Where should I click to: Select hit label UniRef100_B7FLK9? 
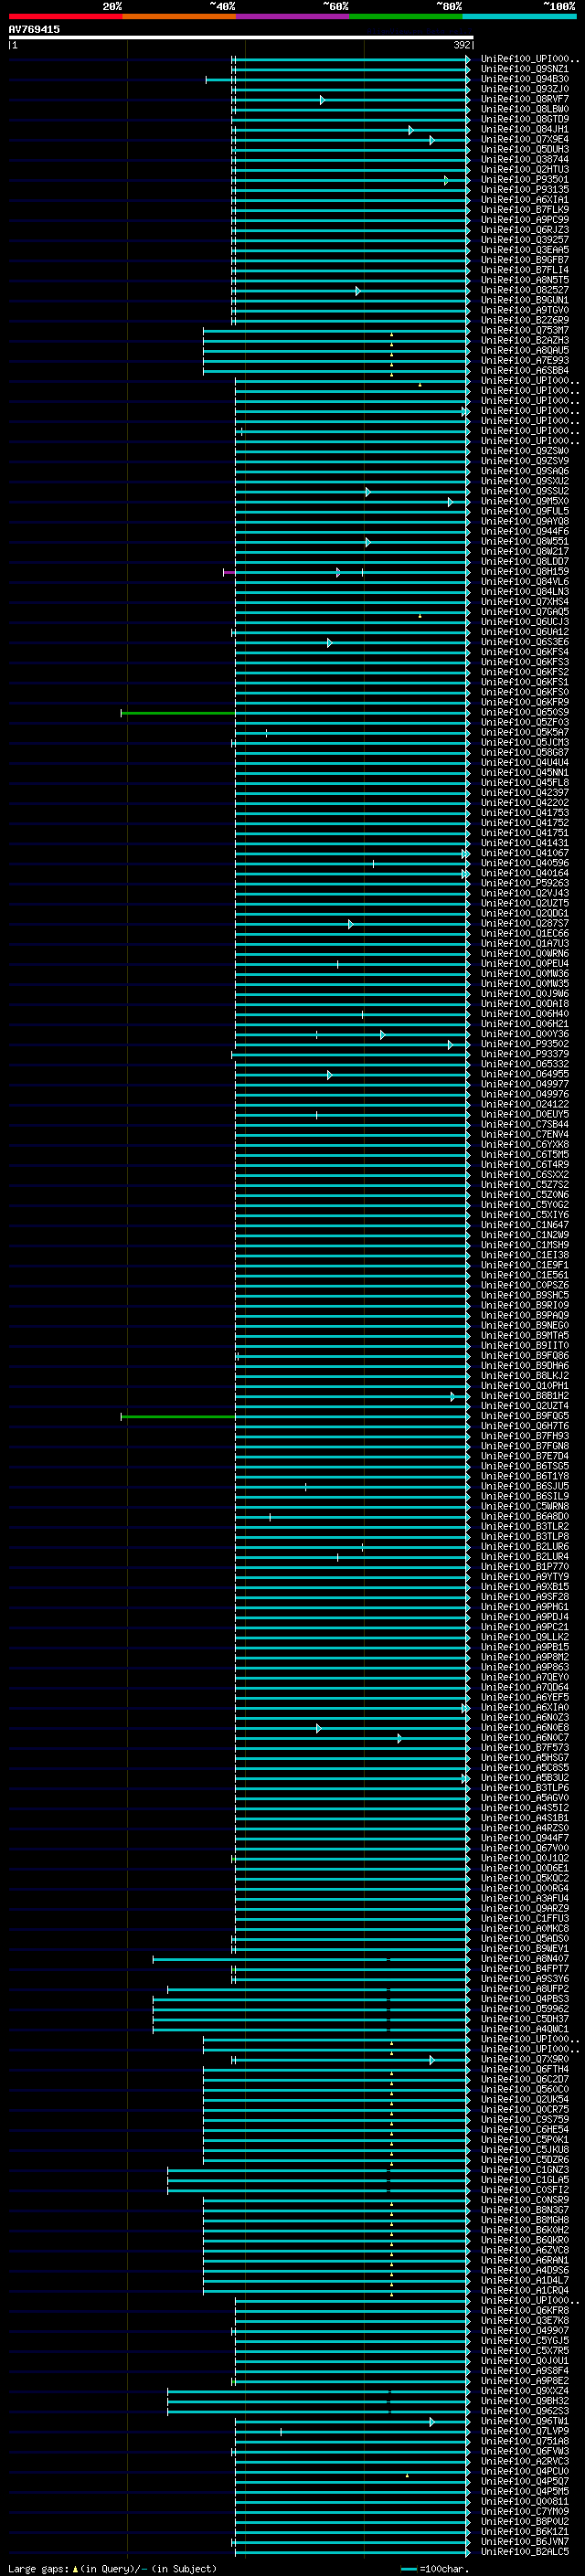pos(524,210)
